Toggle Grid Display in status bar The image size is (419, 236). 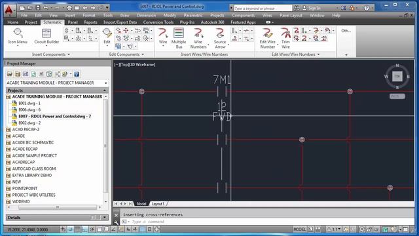click(x=77, y=229)
